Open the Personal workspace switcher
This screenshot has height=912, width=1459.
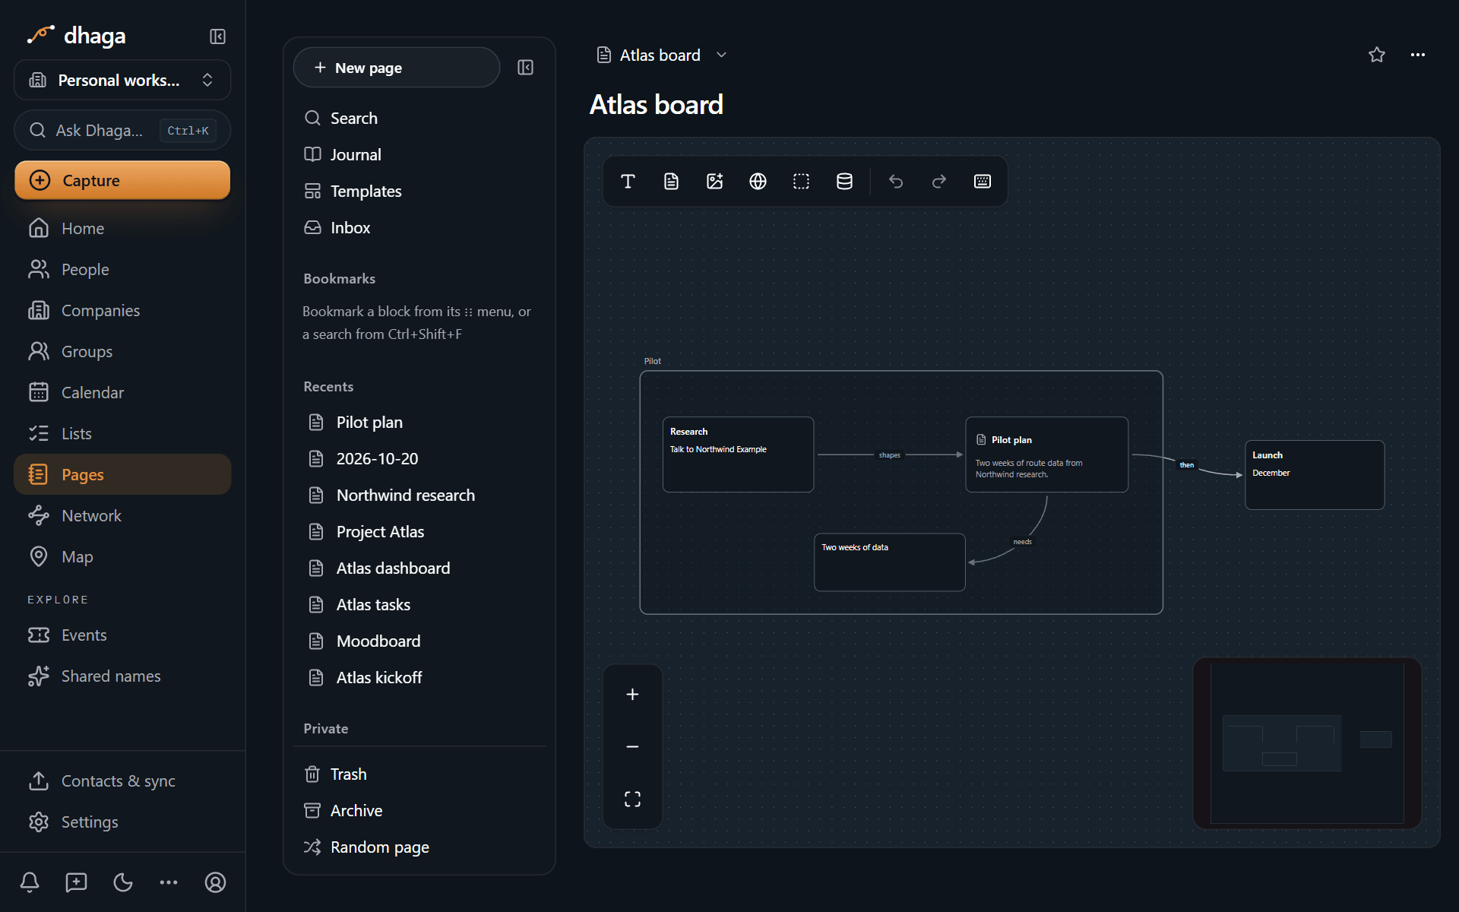[x=122, y=80]
